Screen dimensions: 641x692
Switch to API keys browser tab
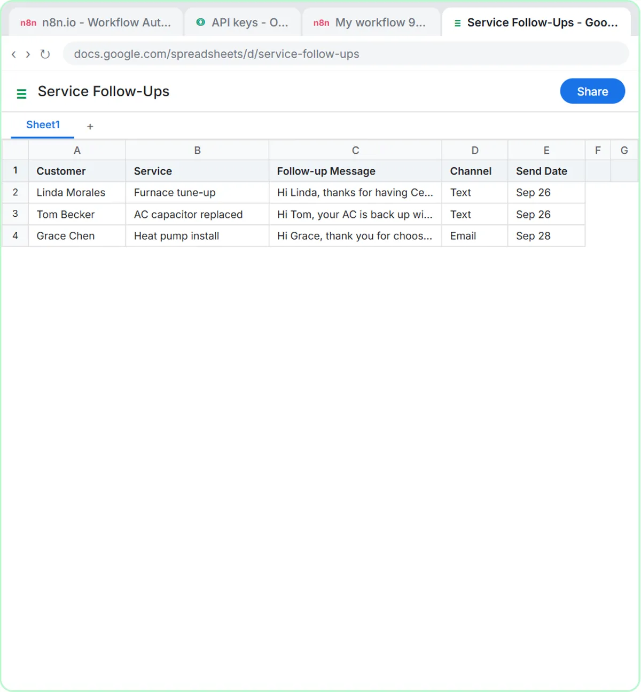click(243, 22)
